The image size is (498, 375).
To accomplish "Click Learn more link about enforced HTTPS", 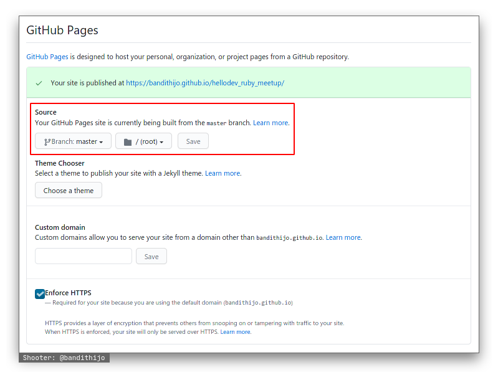I will point(236,332).
